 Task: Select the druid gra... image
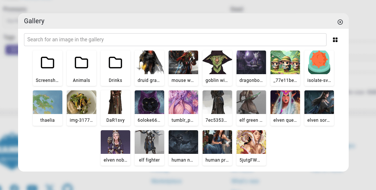pos(149,68)
